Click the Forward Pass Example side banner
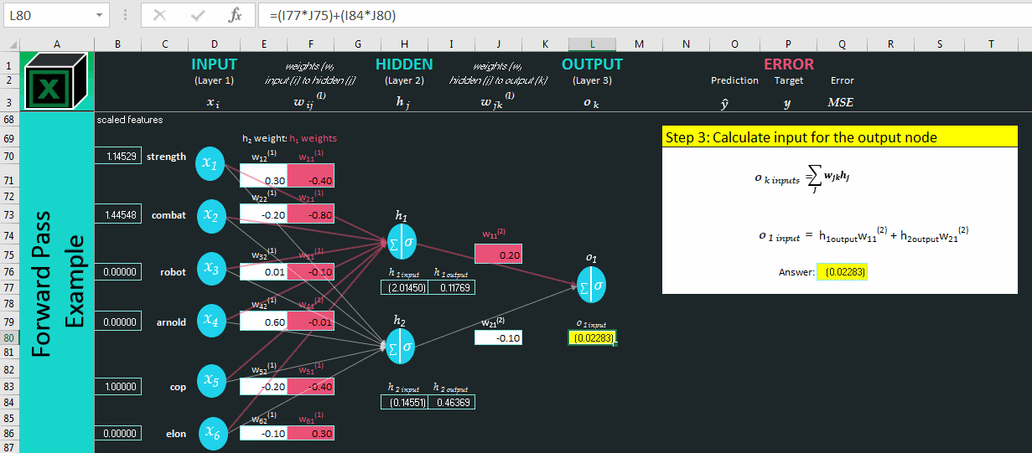1032x453 pixels. 57,282
